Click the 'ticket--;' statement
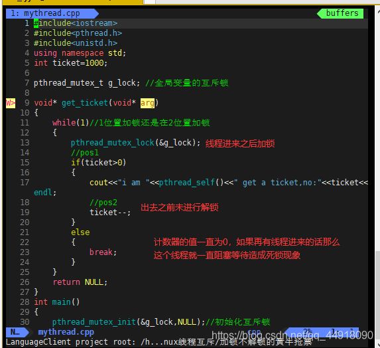Screen dimensions: 380x348 110,213
